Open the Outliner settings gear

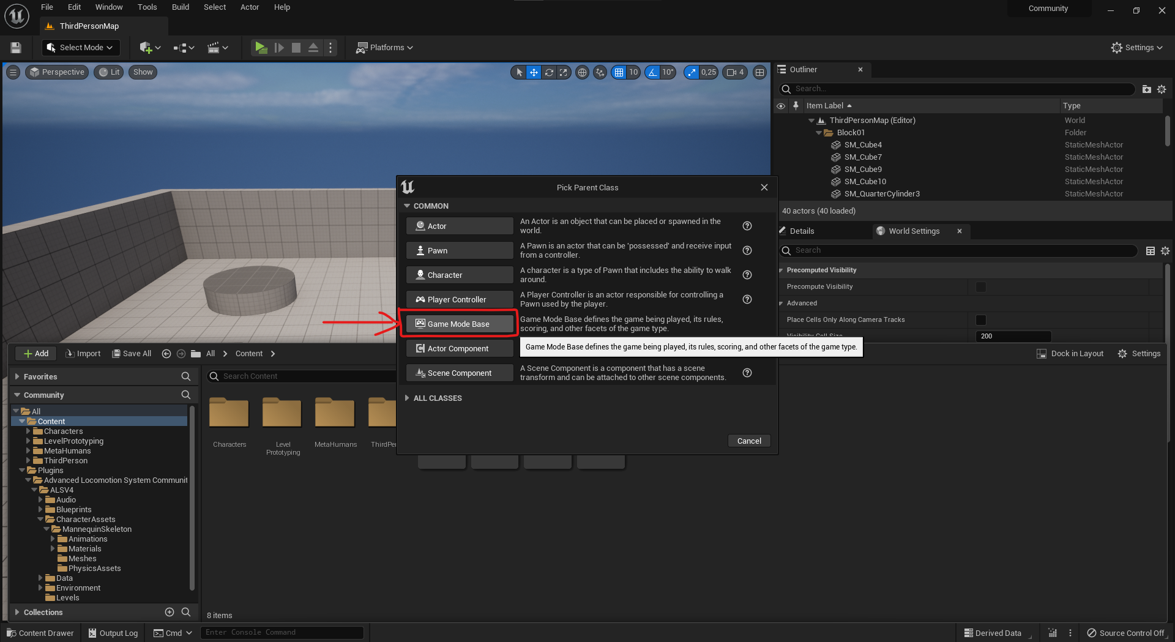[1162, 89]
